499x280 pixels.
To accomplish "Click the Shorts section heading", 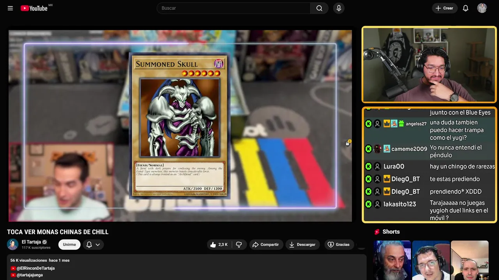I will click(x=391, y=232).
